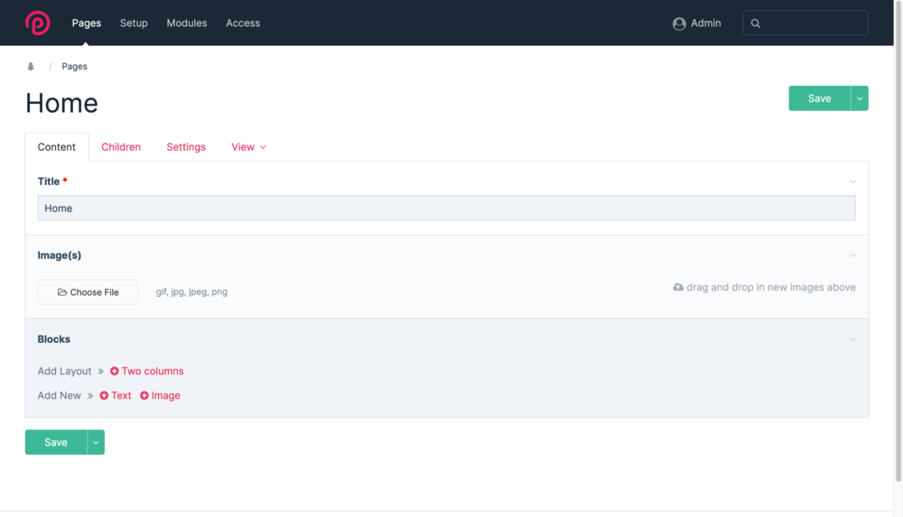This screenshot has width=903, height=517.
Task: Open the Modules menu
Action: 187,23
